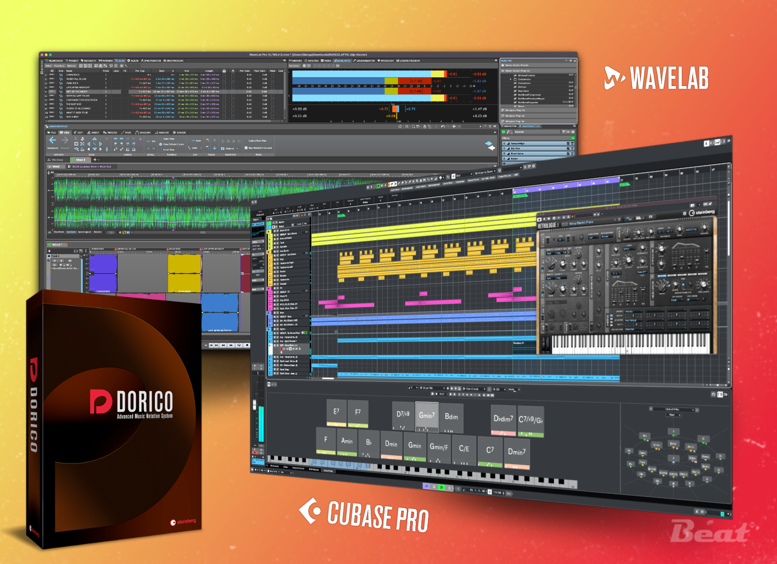Click the lock column header icon in Clips

pos(224,70)
